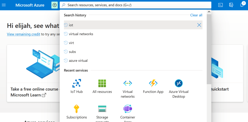Open Container Apps recent service
The width and height of the screenshot is (248, 122).
point(128,113)
